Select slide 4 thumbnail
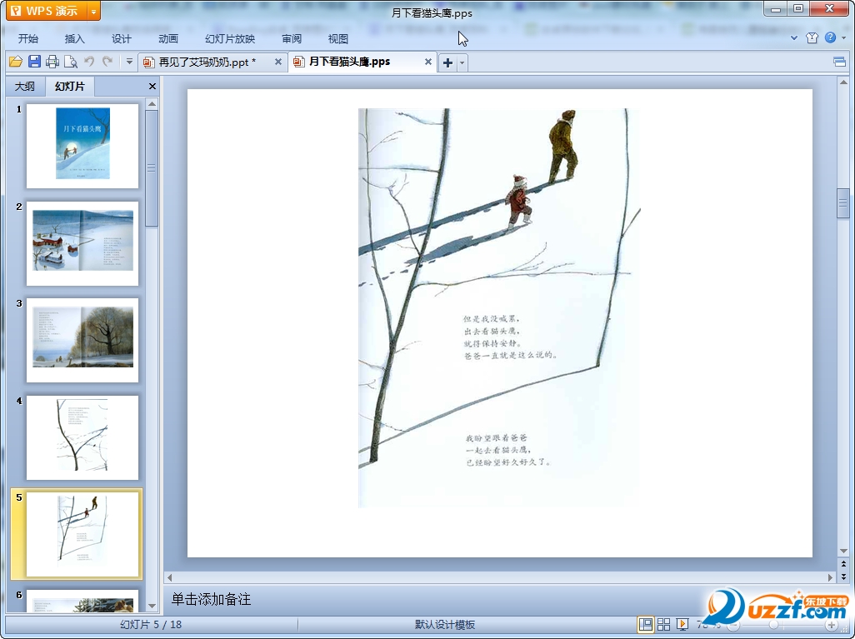 [82, 437]
